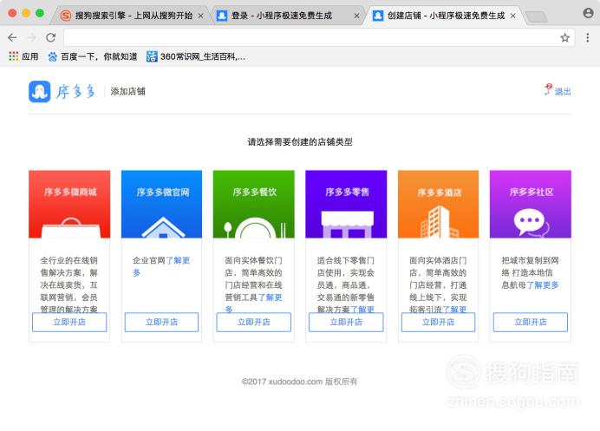Click the 序多多 octopus logo icon
Image resolution: width=600 pixels, height=431 pixels.
pyautogui.click(x=39, y=91)
